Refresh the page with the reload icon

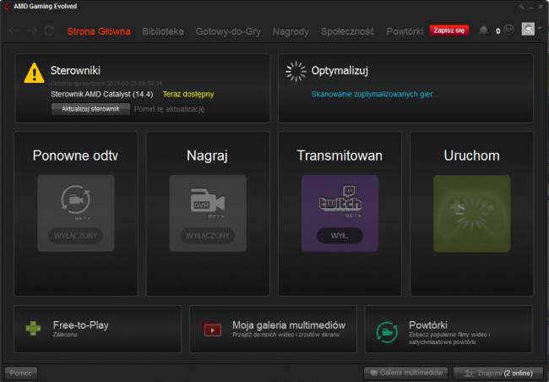(x=49, y=30)
